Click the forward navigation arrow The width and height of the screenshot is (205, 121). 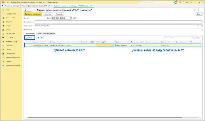30,10
